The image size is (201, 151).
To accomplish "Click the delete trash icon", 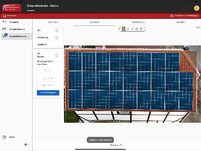I will tap(141, 29).
